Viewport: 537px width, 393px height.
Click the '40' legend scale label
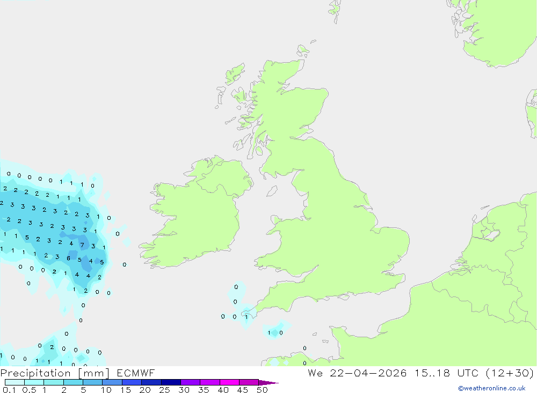pos(223,390)
